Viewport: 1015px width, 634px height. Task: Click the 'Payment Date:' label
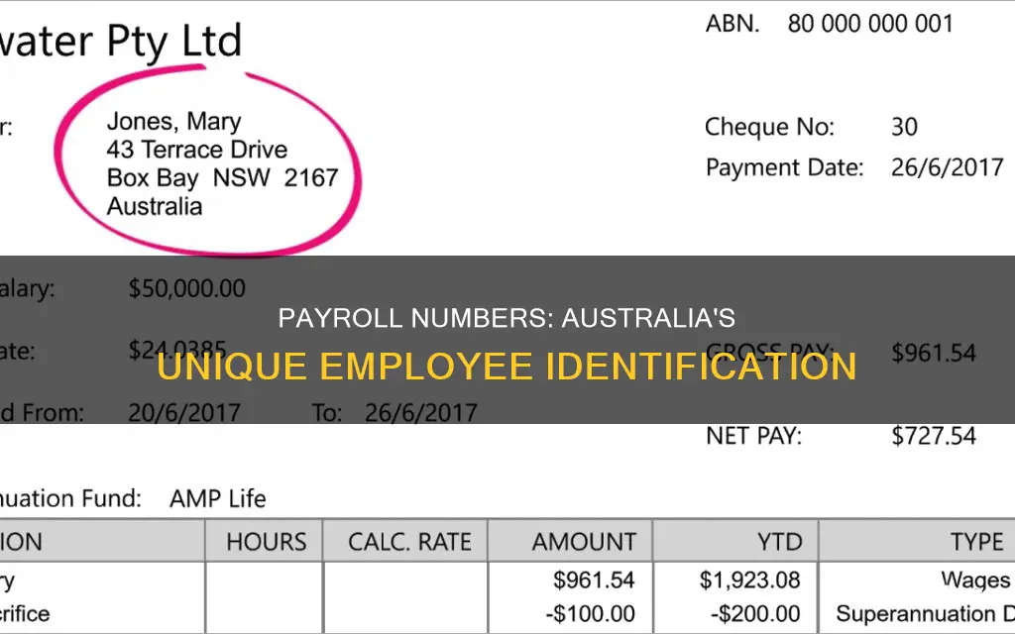click(784, 167)
